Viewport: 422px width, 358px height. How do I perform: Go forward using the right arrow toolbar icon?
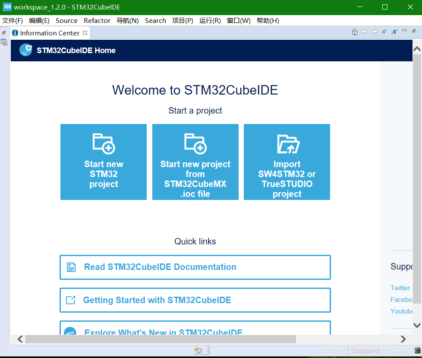pyautogui.click(x=375, y=32)
